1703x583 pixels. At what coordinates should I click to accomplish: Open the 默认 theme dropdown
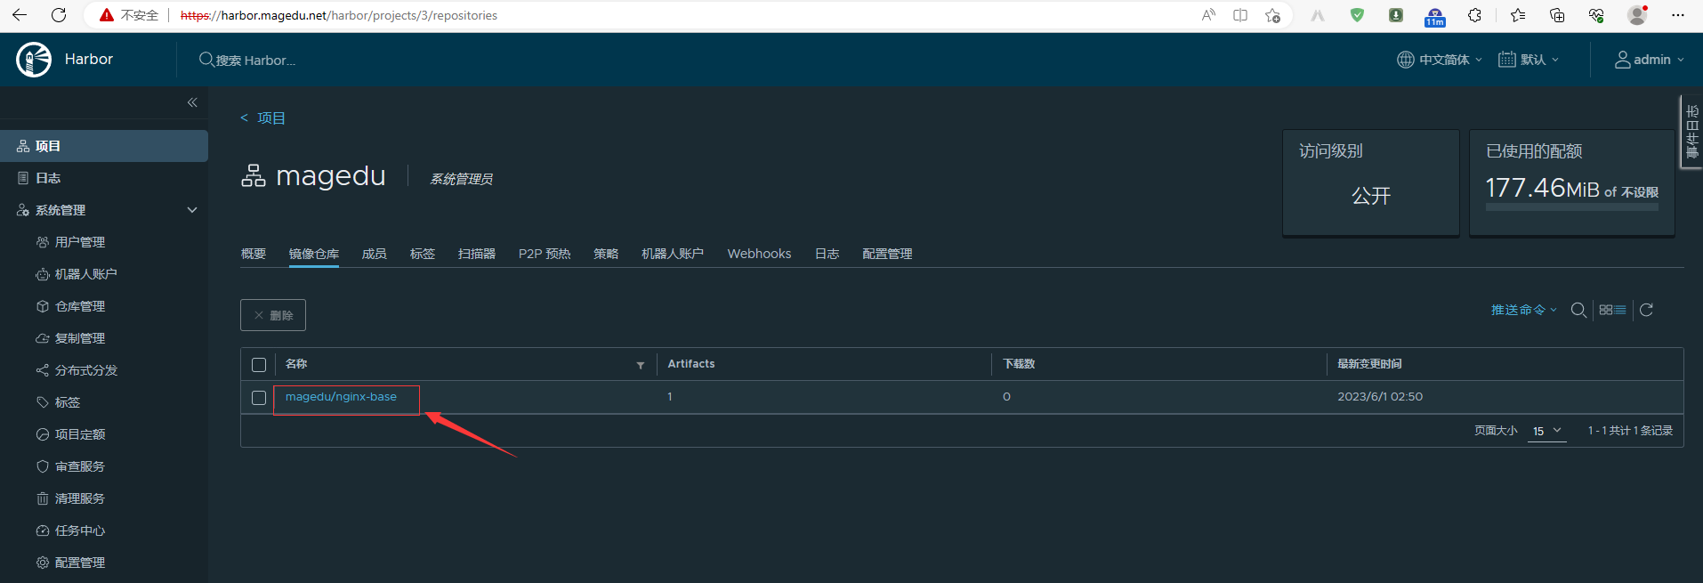tap(1529, 60)
